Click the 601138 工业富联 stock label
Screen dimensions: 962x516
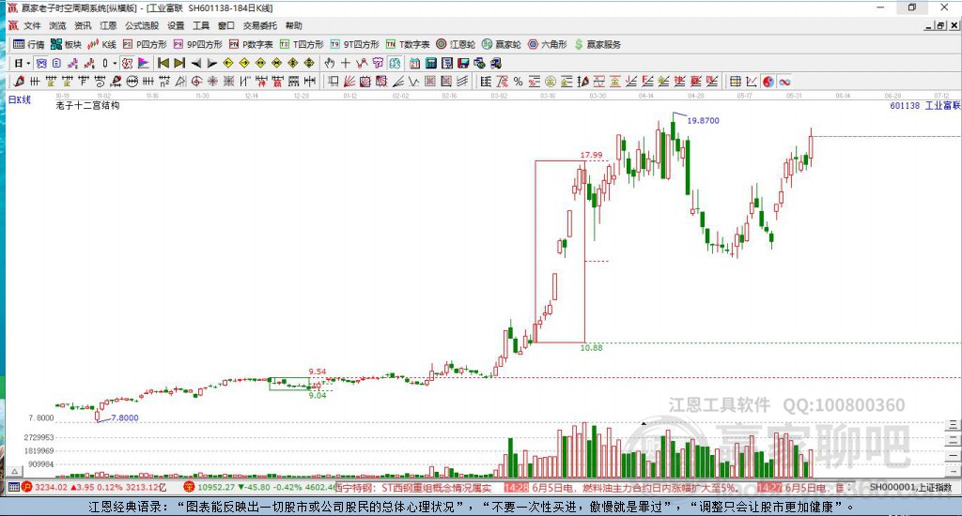click(924, 105)
